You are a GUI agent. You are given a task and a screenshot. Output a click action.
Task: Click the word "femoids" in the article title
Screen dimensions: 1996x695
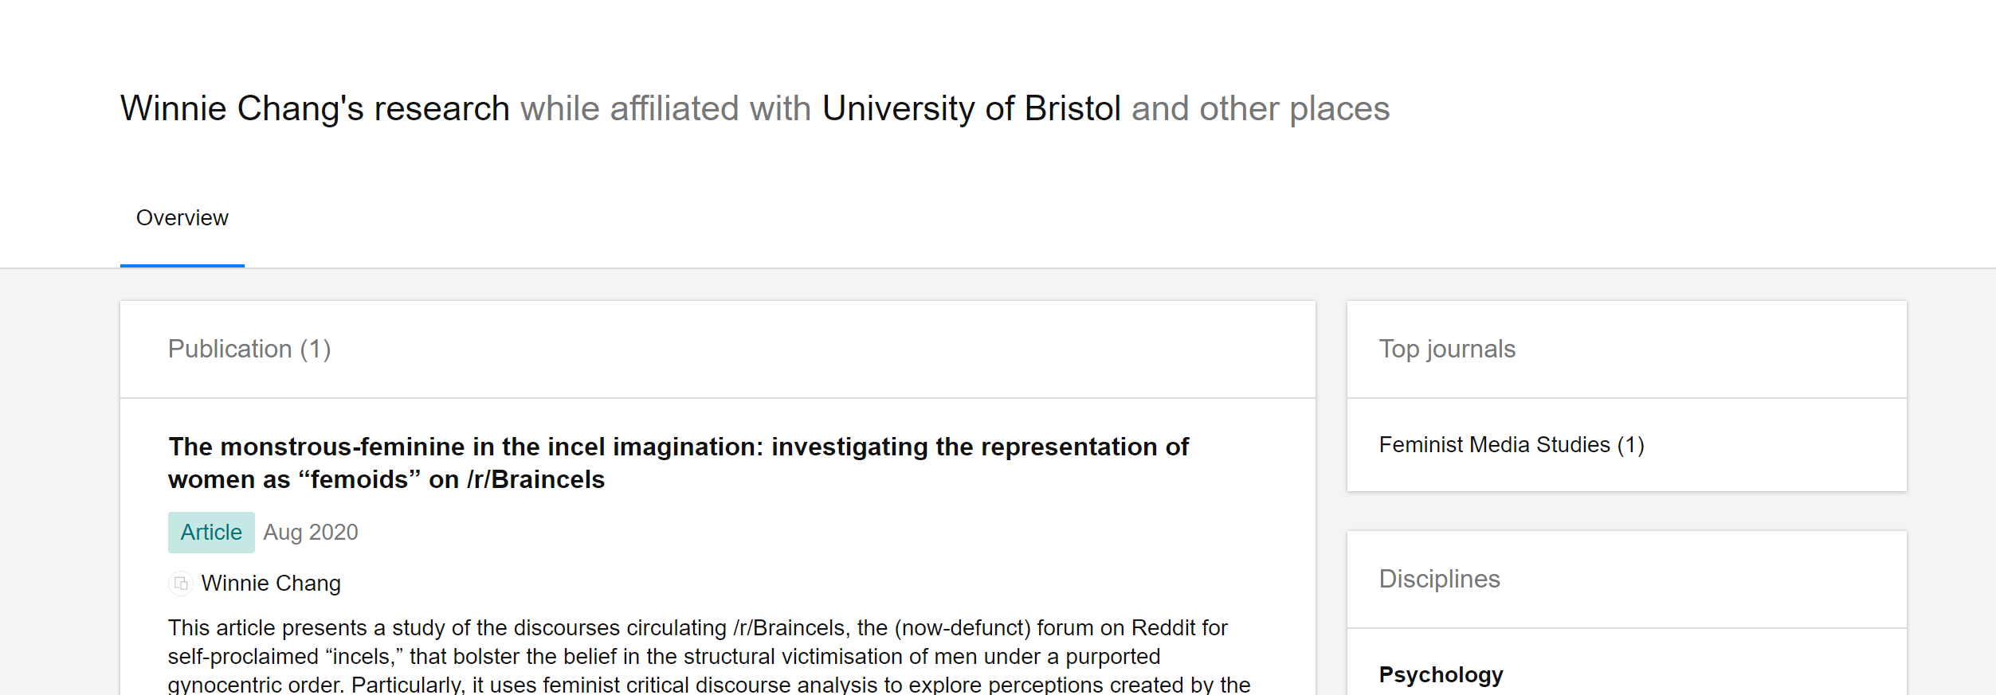(x=359, y=480)
